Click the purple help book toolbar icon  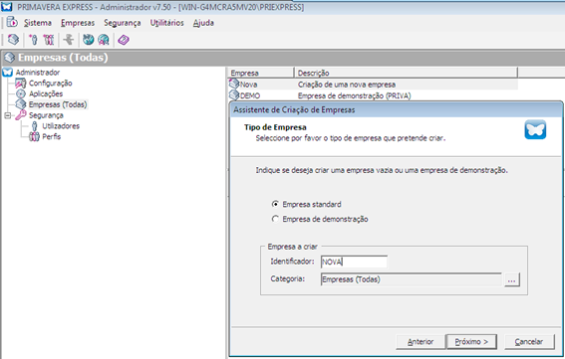(124, 40)
